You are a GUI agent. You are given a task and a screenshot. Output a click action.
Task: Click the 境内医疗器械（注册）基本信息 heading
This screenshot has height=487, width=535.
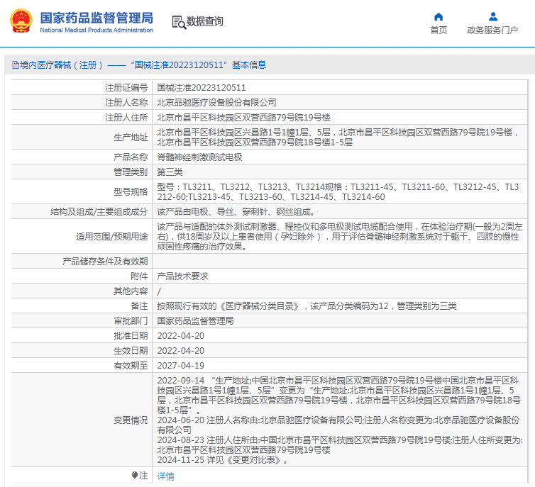point(143,65)
